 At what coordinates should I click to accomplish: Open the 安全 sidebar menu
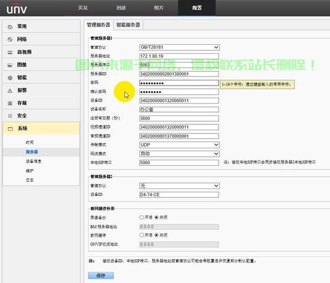click(41, 115)
